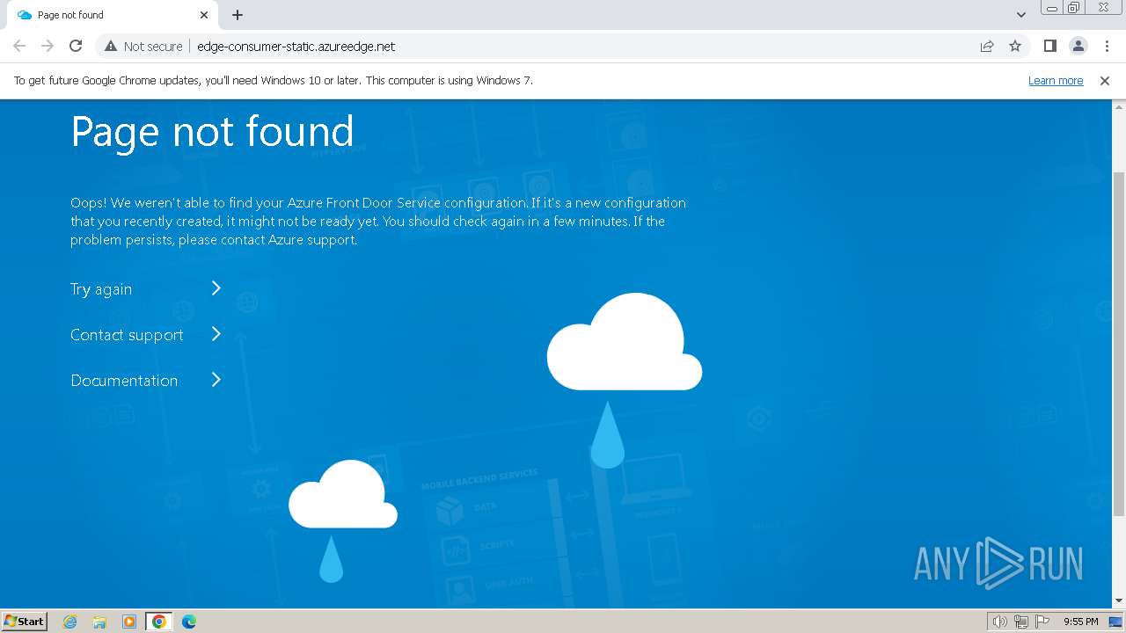Expand the tab search dropdown arrow
The image size is (1126, 633).
coord(1020,15)
